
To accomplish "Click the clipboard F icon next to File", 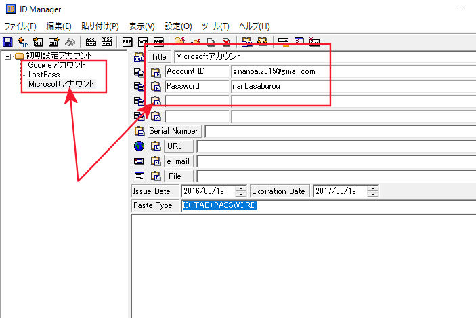I will [156, 176].
